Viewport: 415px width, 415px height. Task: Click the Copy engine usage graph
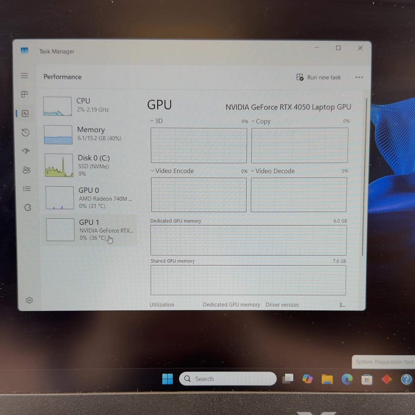point(300,146)
